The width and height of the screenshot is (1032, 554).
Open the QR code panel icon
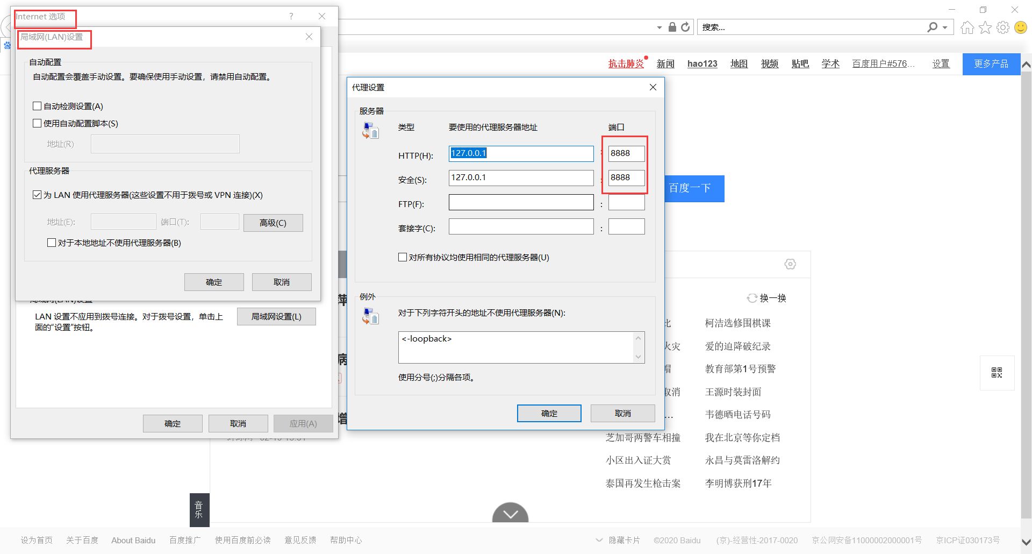[x=998, y=372]
